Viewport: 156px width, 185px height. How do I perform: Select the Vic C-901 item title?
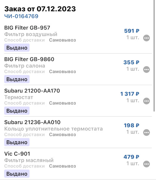tap(17, 154)
